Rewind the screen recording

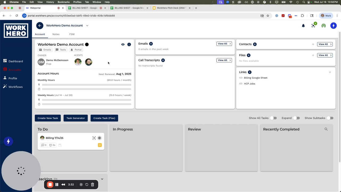click(63, 185)
